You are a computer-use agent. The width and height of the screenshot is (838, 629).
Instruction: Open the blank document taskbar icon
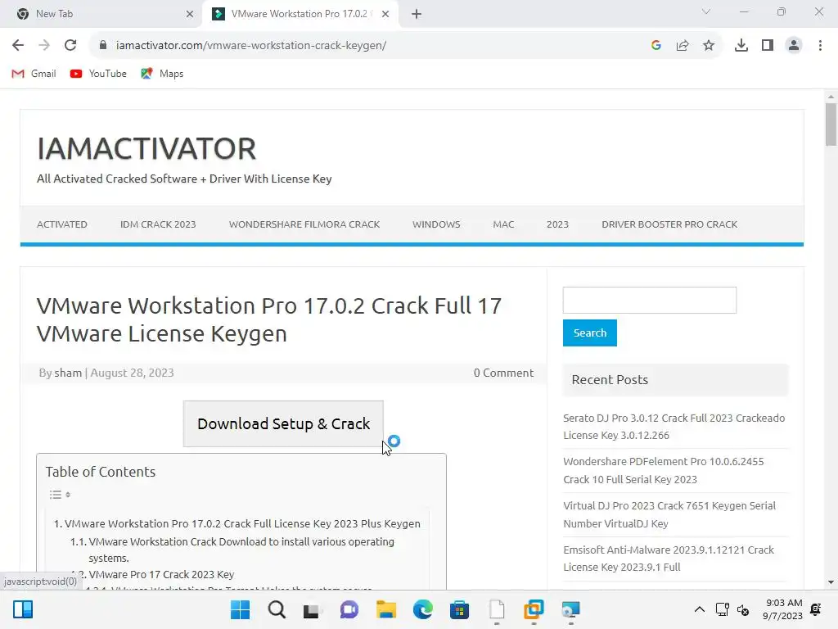tap(497, 609)
